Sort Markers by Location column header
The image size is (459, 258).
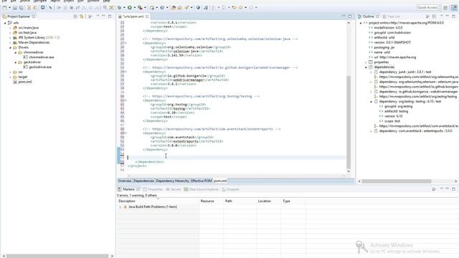coord(268,201)
